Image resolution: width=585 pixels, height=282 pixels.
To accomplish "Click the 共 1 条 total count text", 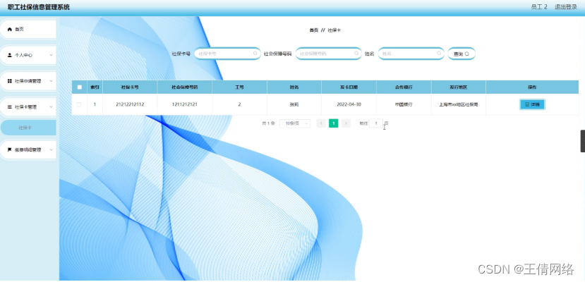I will tap(268, 123).
